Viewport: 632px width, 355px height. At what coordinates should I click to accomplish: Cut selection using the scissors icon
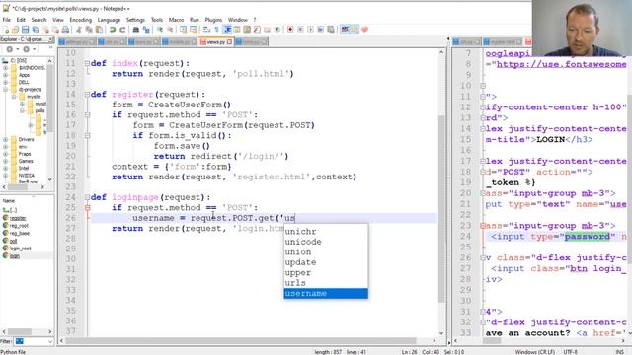(x=79, y=30)
